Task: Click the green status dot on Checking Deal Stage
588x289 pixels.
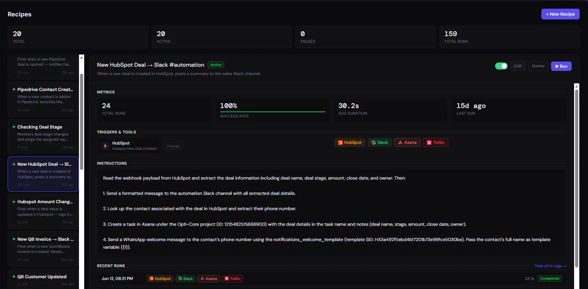Action: click(14, 127)
